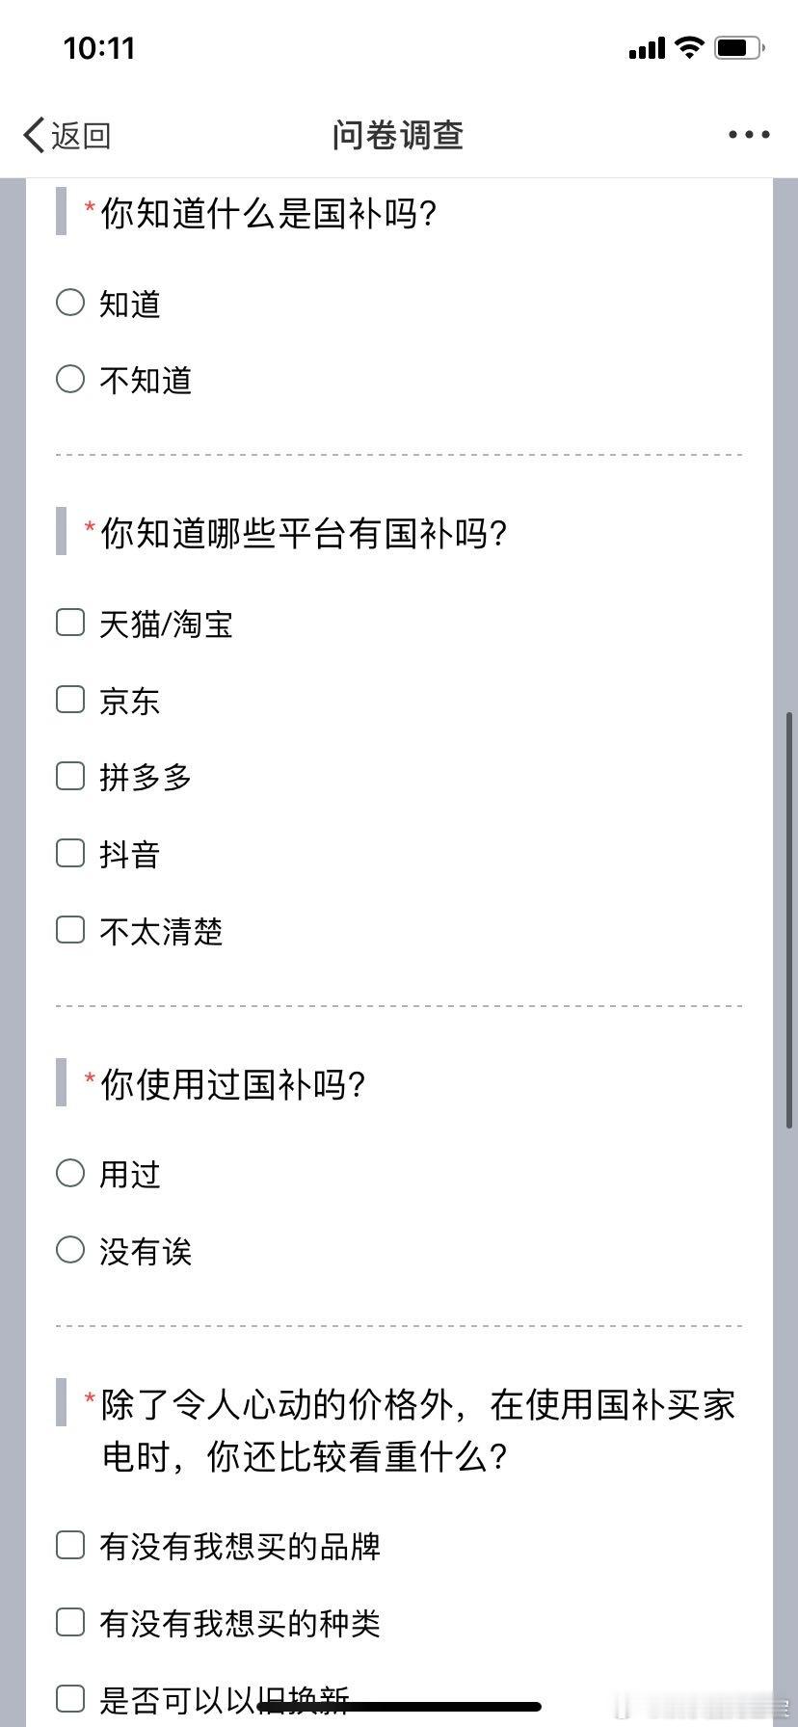Tap the 返回 back text
This screenshot has width=798, height=1727.
coord(81,136)
